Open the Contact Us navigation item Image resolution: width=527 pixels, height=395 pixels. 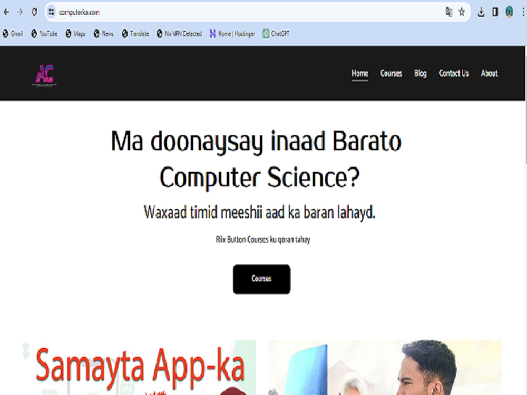(454, 73)
